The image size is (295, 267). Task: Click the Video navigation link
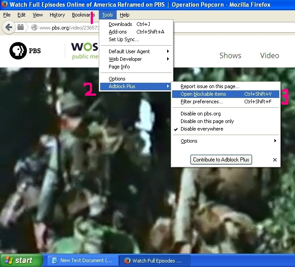(x=270, y=55)
